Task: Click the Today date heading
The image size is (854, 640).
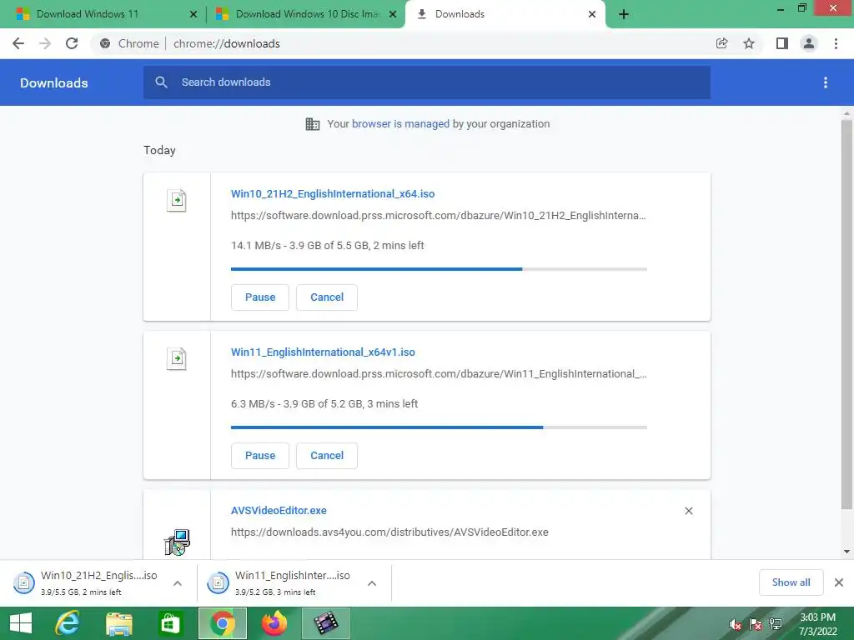Action: [159, 150]
